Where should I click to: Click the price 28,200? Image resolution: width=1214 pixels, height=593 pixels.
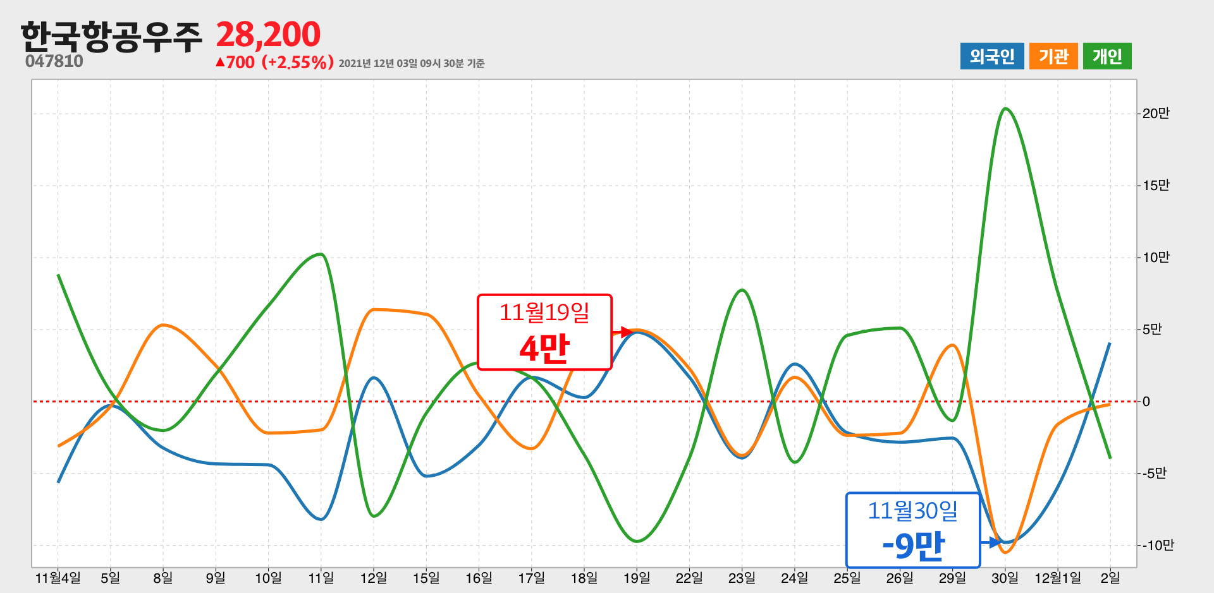pyautogui.click(x=268, y=34)
